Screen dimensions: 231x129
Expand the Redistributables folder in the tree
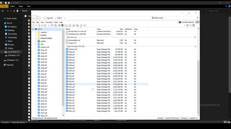point(36,38)
